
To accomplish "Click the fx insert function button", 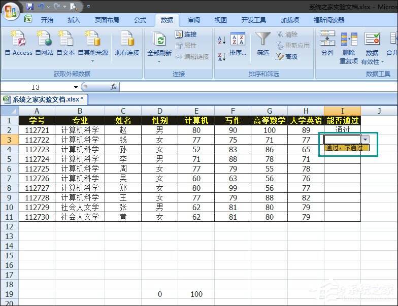I will coord(114,87).
